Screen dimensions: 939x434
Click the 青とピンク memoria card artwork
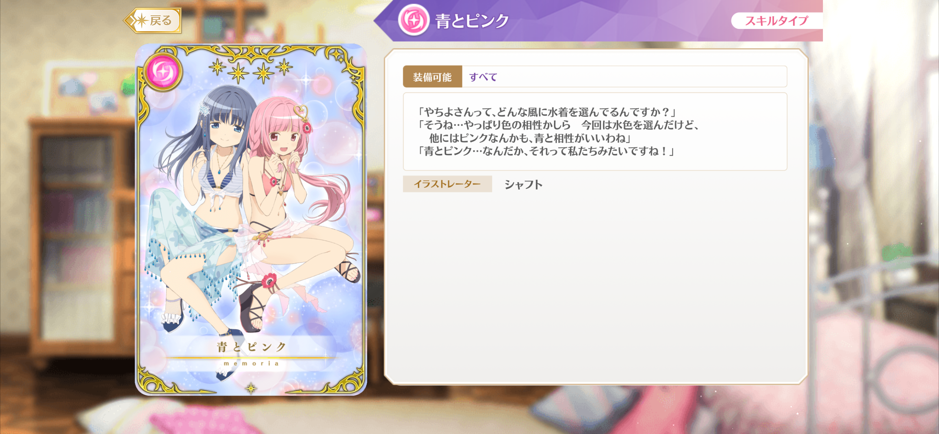coord(251,220)
